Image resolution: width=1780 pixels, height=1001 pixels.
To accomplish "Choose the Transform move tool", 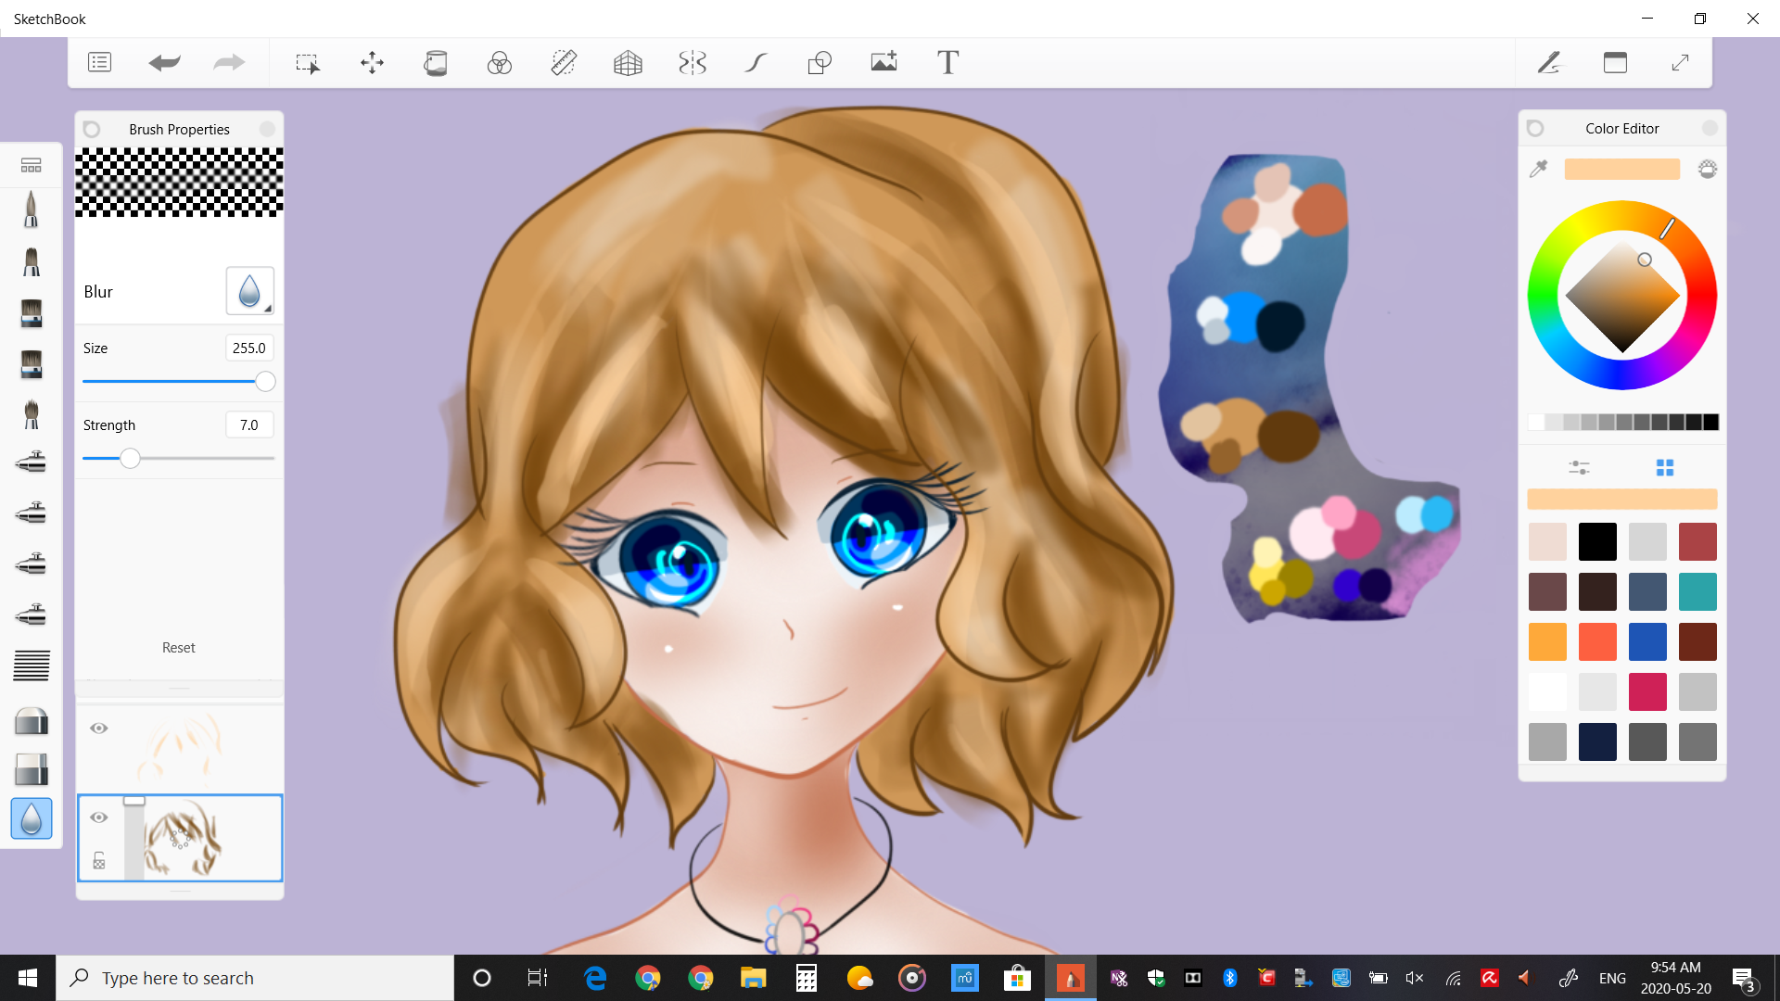I will point(372,62).
